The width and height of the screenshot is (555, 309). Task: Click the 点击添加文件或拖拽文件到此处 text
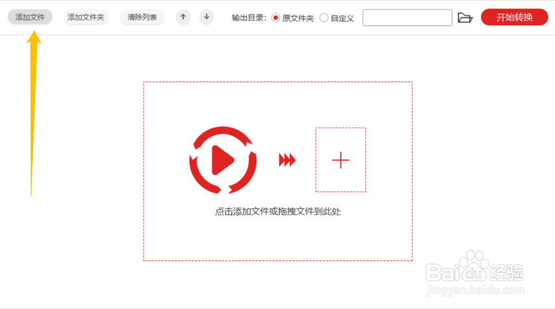(x=278, y=212)
